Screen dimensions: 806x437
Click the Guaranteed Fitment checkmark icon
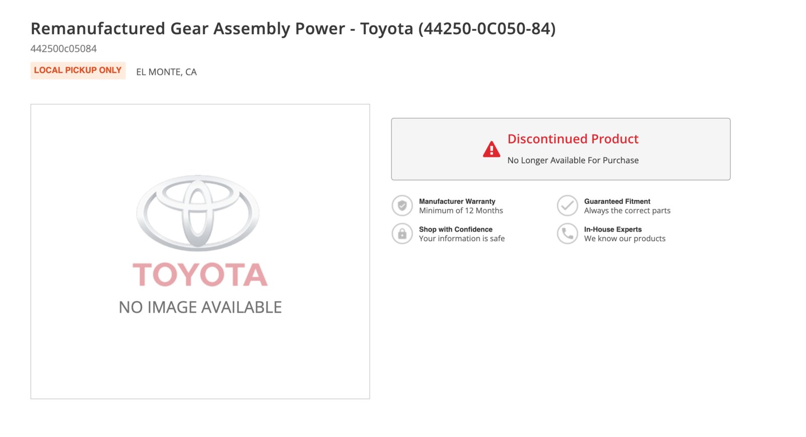[567, 205]
